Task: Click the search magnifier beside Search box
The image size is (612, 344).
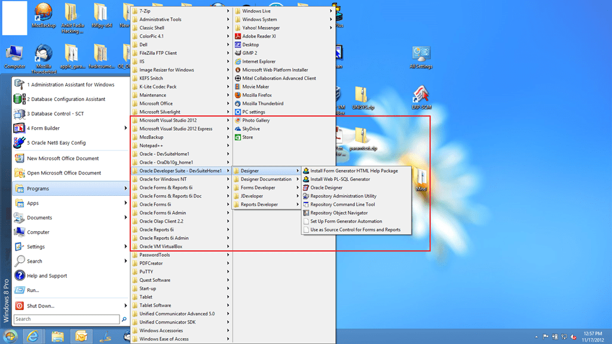Action: [x=124, y=320]
